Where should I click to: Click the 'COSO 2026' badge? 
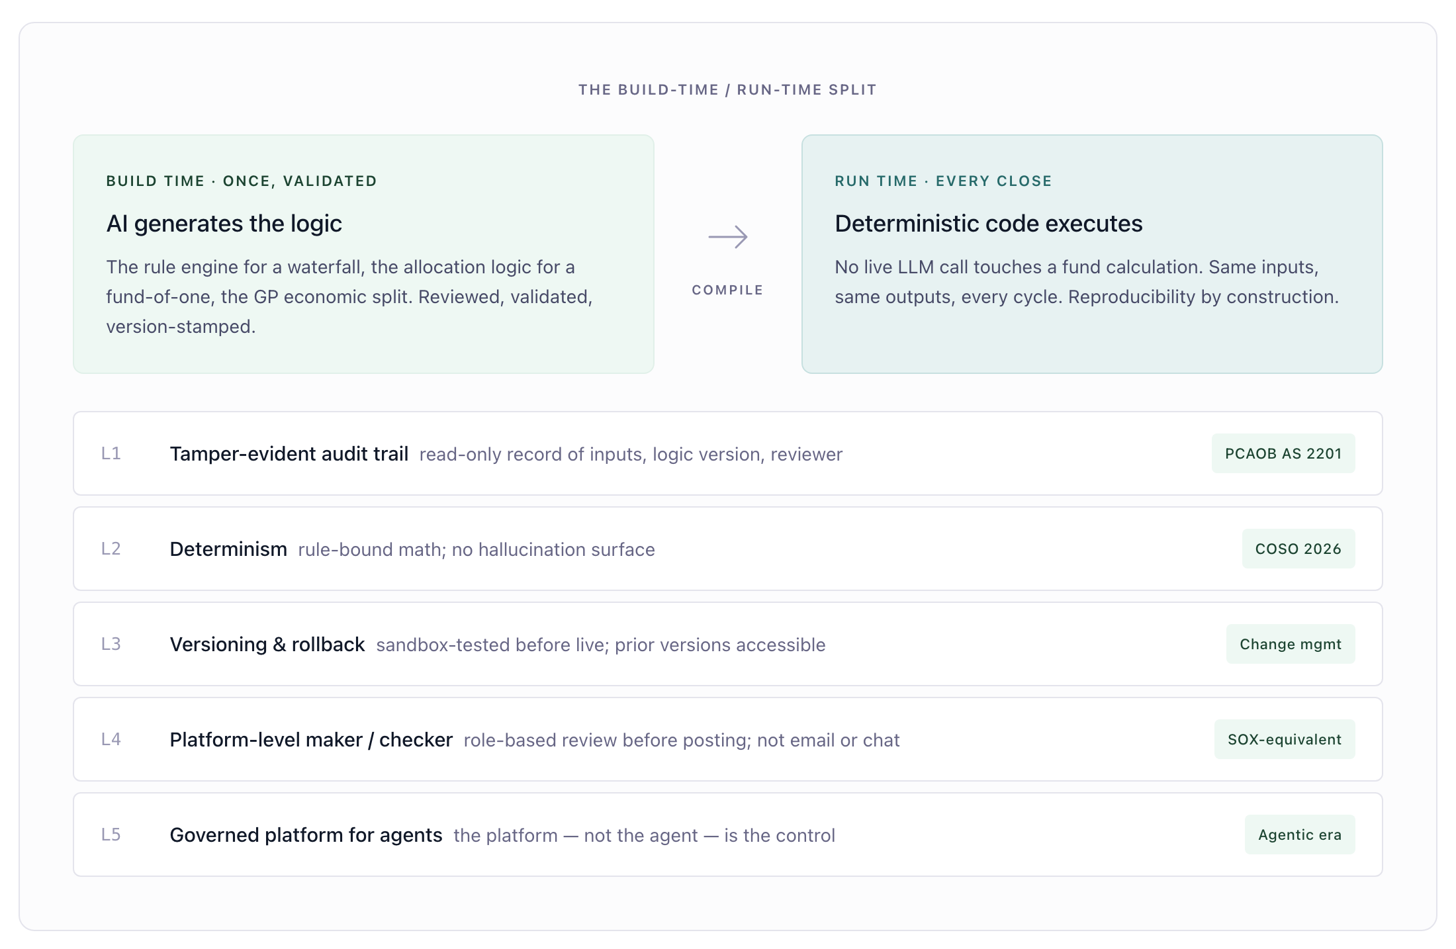tap(1298, 549)
